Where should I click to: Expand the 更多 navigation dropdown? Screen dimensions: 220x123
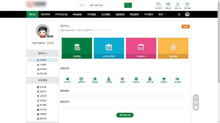[x=162, y=14]
